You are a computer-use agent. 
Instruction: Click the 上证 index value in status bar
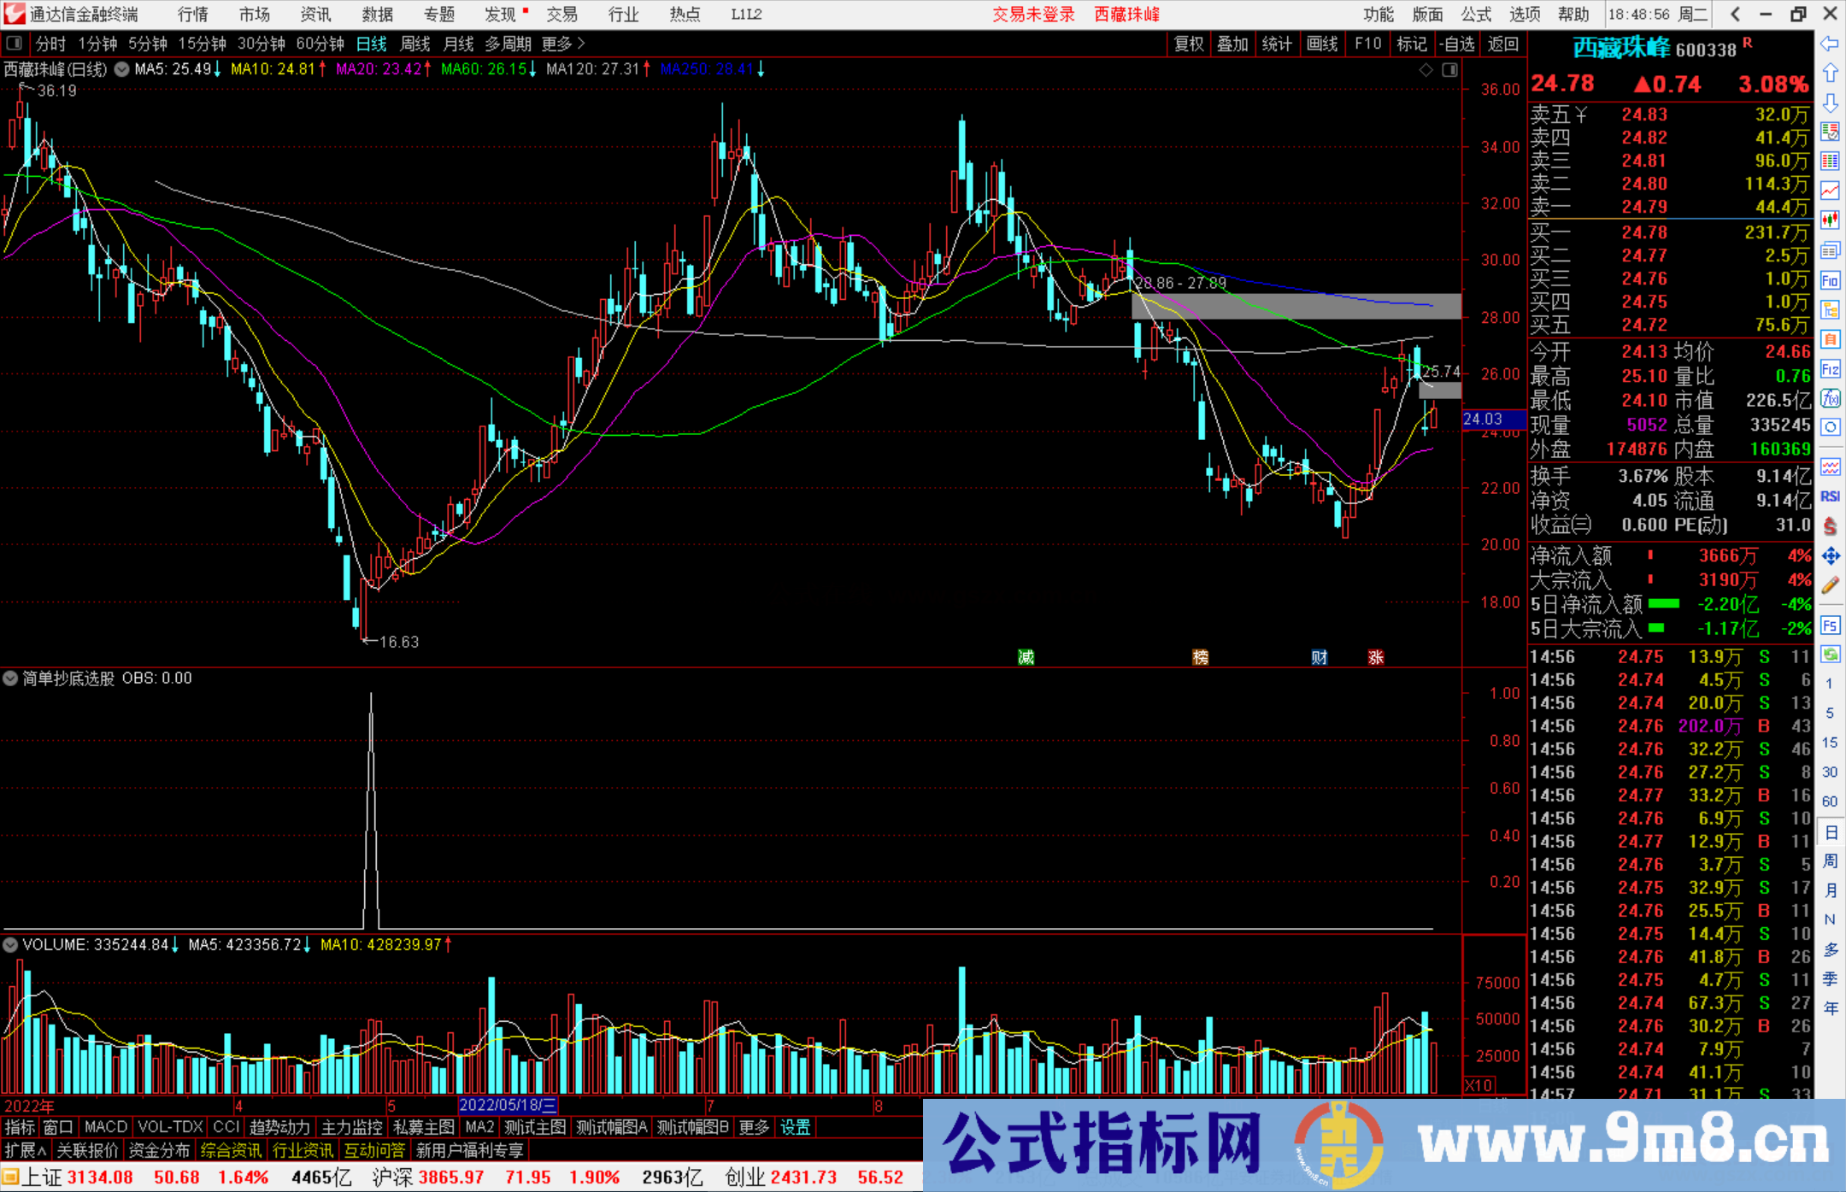tap(100, 1177)
